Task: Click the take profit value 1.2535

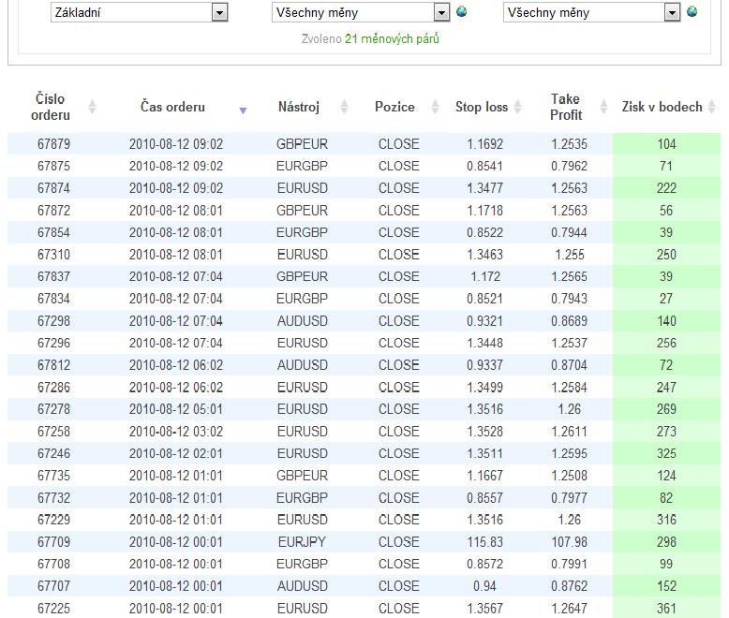Action: click(569, 144)
